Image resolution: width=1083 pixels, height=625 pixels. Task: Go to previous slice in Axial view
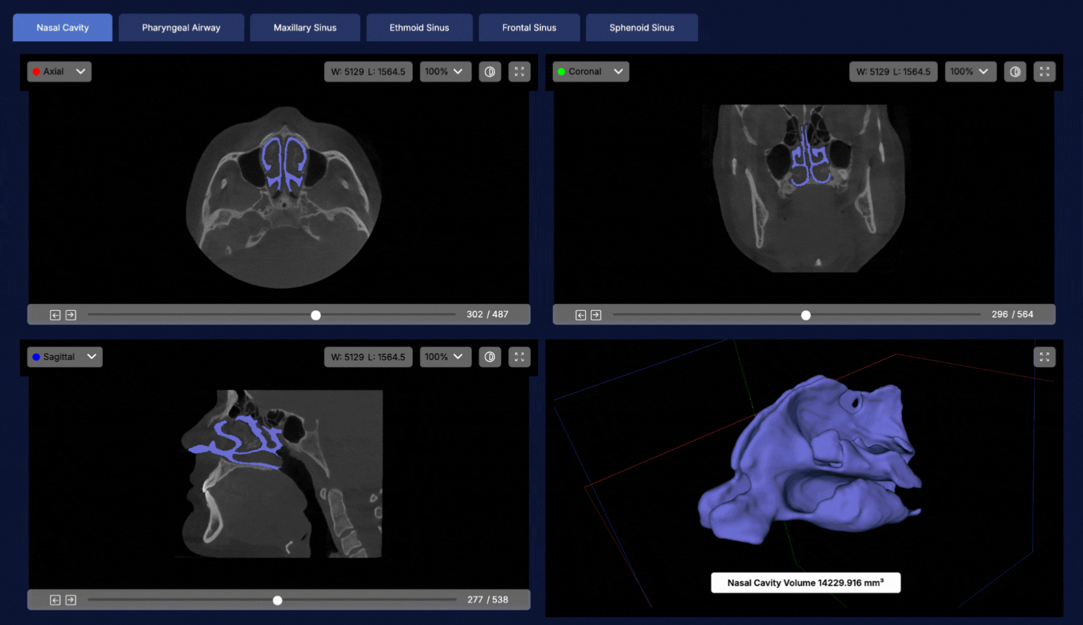pyautogui.click(x=55, y=315)
